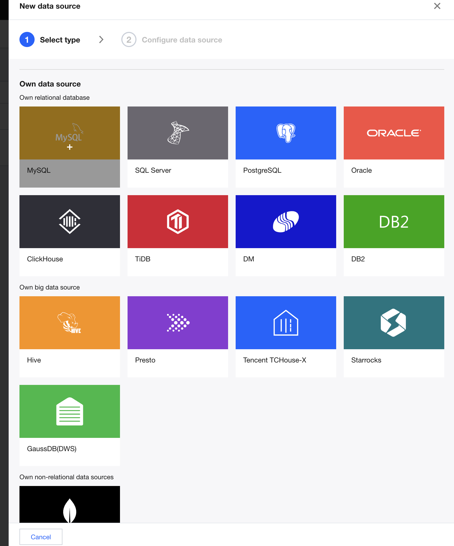454x546 pixels.
Task: Select the green DB2 logo tile
Action: point(394,222)
